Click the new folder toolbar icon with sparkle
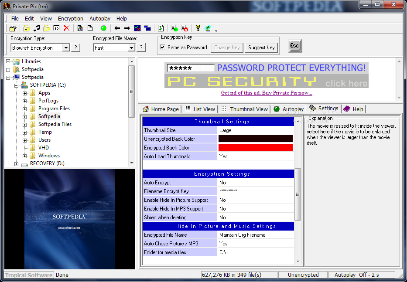The image size is (407, 282). coord(13,28)
